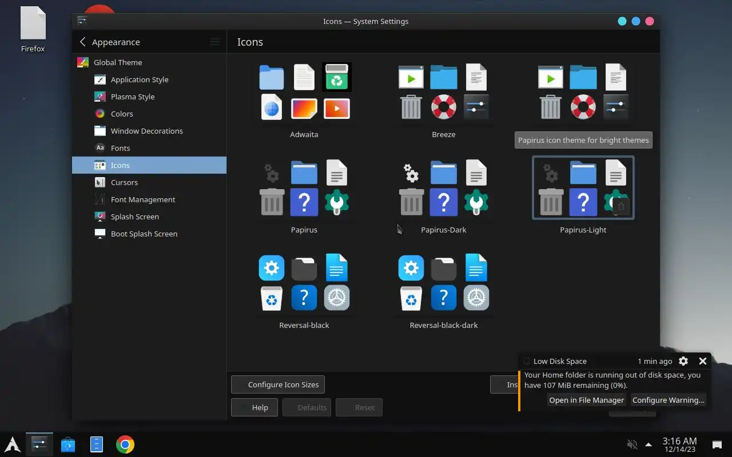Screen dimensions: 732x457
Task: Open the application launcher in the taskbar
Action: click(x=13, y=444)
